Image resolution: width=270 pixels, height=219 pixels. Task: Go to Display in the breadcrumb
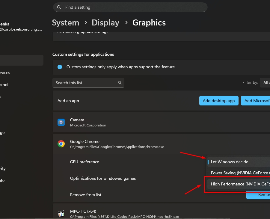pyautogui.click(x=105, y=23)
